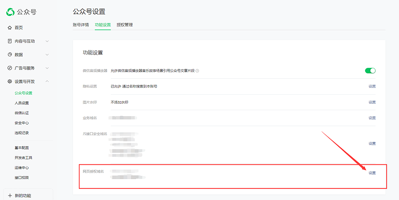Click the 内容与互动 sidebar label
This screenshot has width=399, height=200.
point(24,41)
